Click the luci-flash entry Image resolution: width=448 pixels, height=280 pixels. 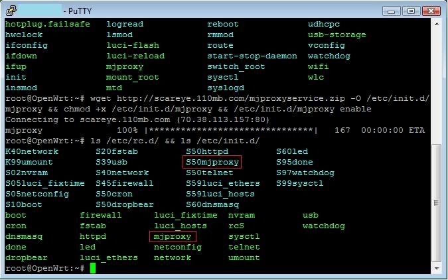point(133,45)
